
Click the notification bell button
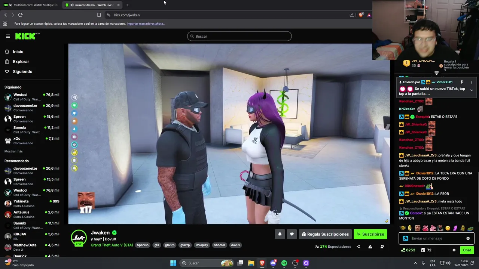point(280,234)
